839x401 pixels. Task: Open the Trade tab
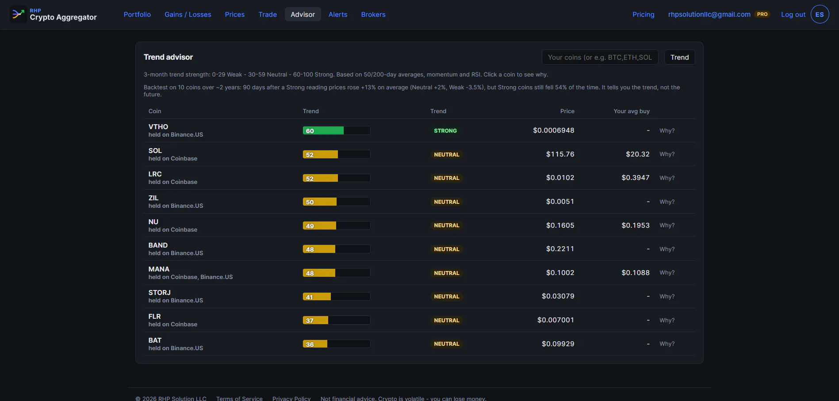point(268,15)
